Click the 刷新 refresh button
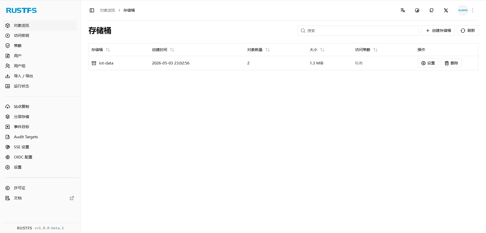Viewport: 486px width, 233px height. click(468, 31)
